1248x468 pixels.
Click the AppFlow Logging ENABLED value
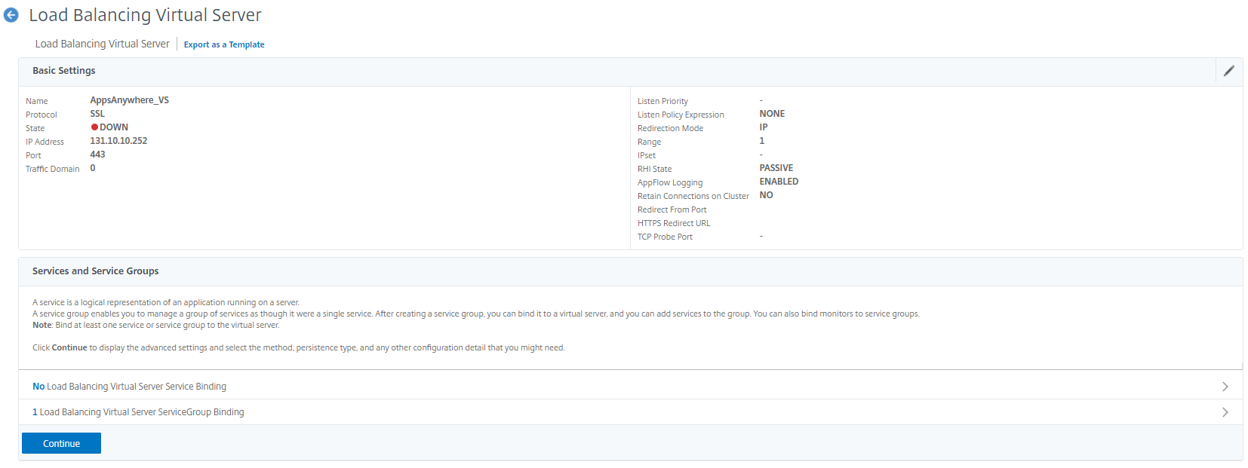coord(779,182)
